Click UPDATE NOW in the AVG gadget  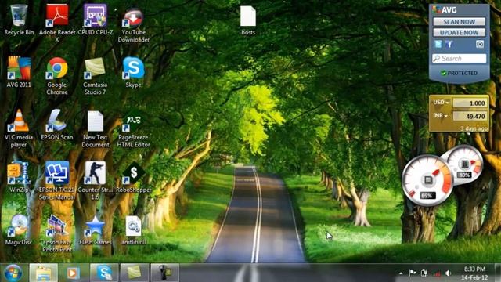[x=460, y=33]
